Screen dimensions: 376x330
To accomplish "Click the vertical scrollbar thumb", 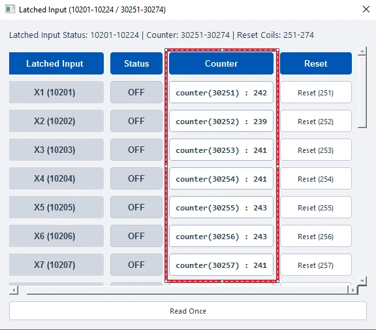I will click(x=362, y=91).
